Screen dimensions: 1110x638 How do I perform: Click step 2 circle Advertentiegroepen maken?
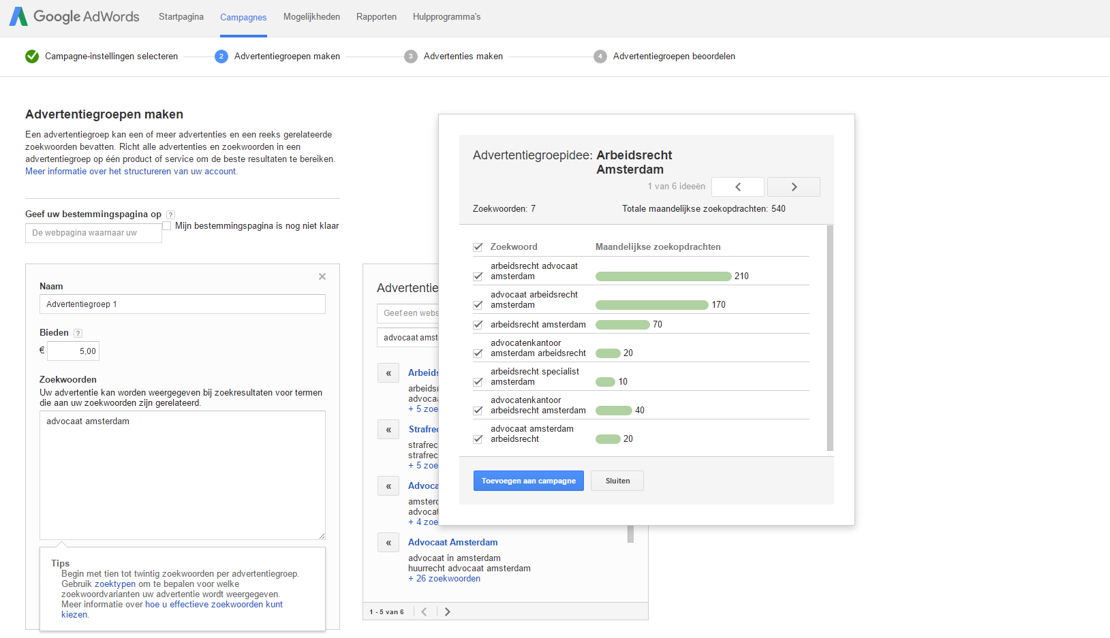click(x=221, y=57)
